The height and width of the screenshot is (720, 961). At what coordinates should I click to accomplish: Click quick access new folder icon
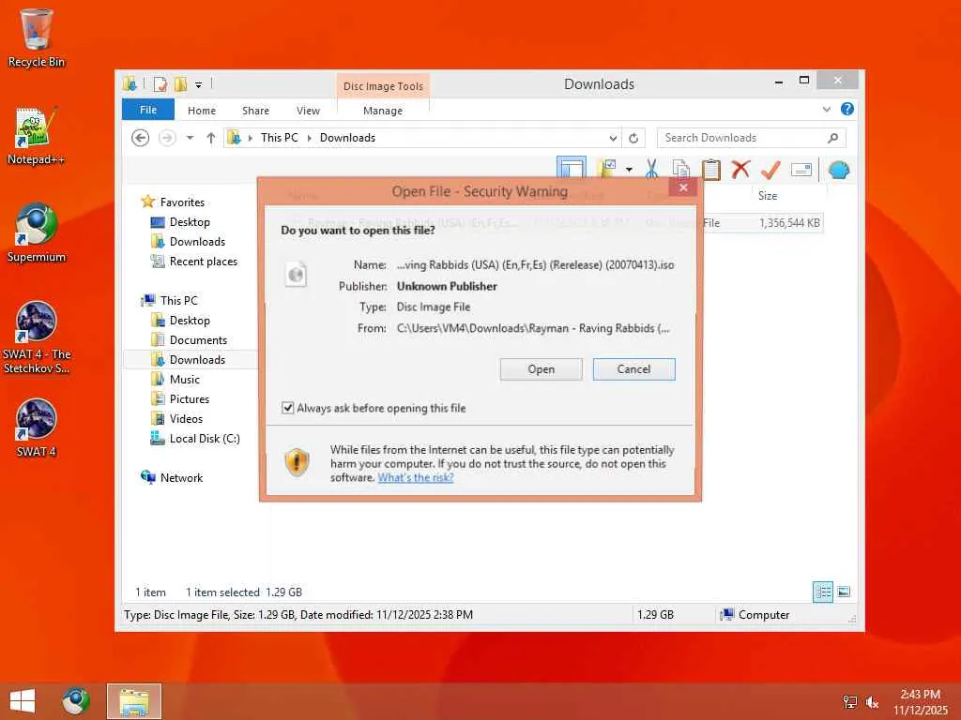pyautogui.click(x=180, y=83)
